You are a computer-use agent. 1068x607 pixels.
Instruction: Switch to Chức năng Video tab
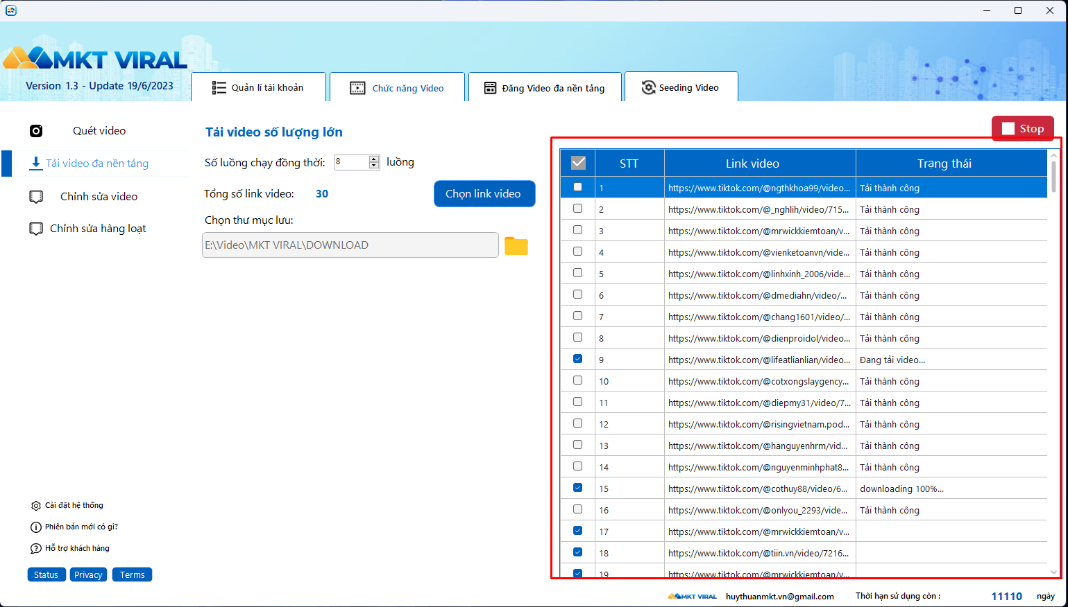click(x=397, y=87)
